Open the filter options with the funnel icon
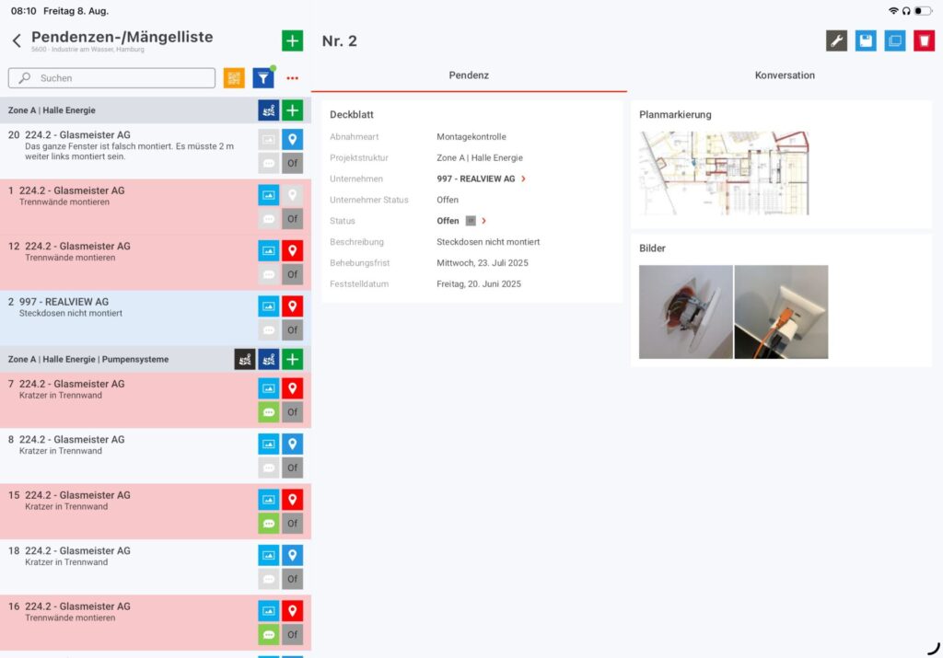Screen dimensions: 943x658 [x=262, y=77]
